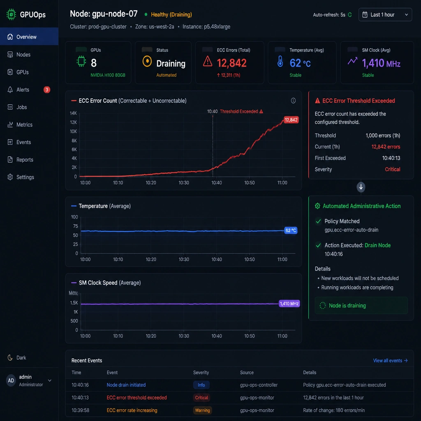Viewport: 421px width, 421px height.
Task: Click the thermometer icon in Temperature card
Action: pyautogui.click(x=280, y=62)
